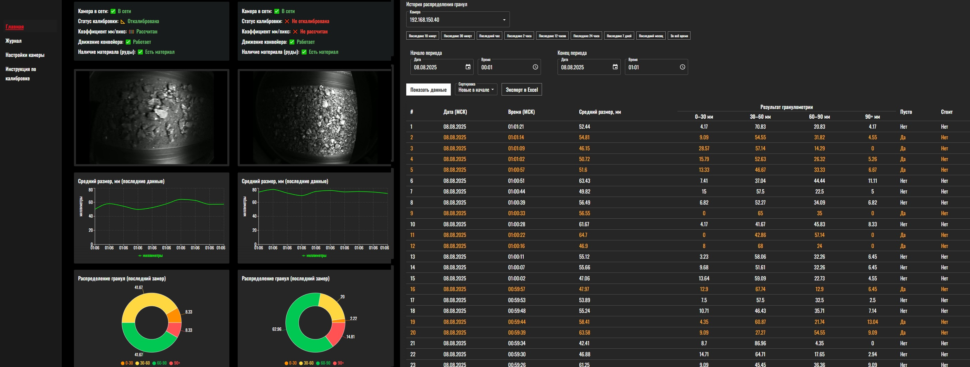Click first camera's green 'В сети' checkmark
The height and width of the screenshot is (367, 970).
point(113,11)
